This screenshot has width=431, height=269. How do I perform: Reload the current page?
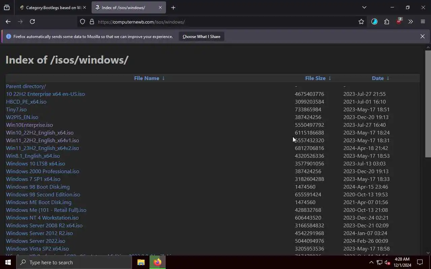pyautogui.click(x=32, y=22)
